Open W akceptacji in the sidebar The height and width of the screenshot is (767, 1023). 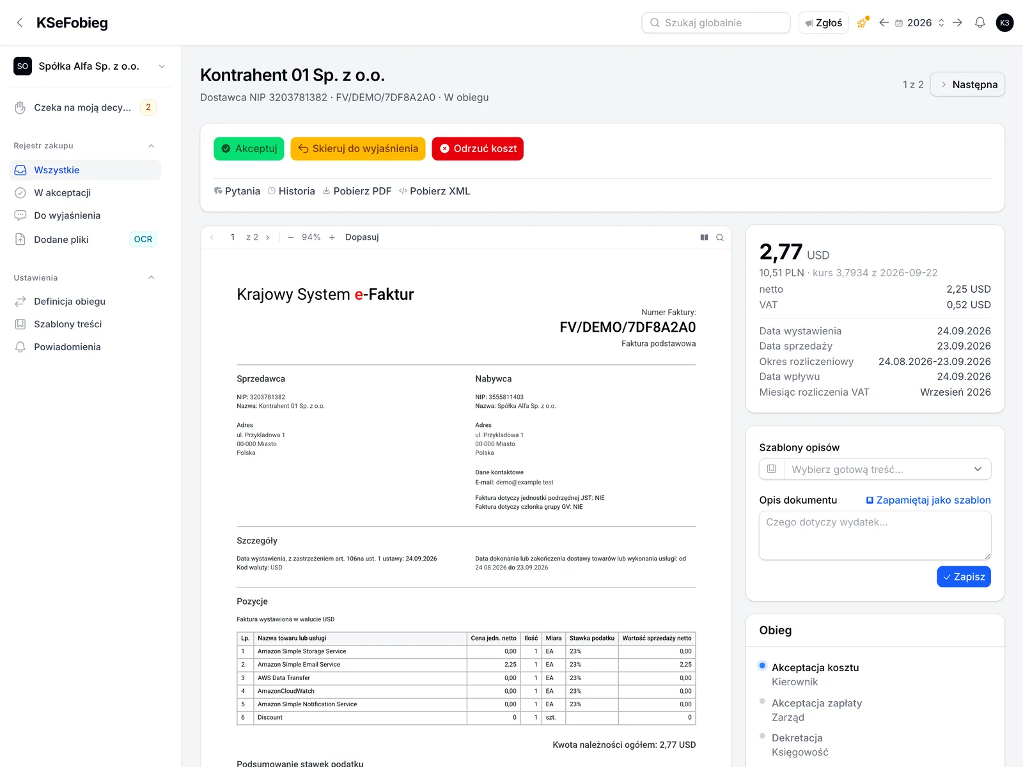86,193
